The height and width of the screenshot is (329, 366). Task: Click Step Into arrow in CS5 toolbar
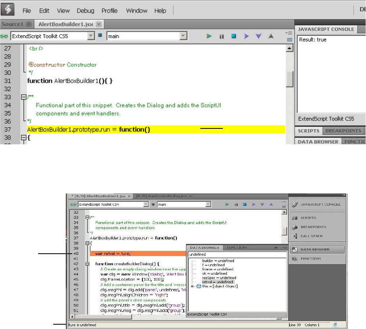(x=259, y=36)
